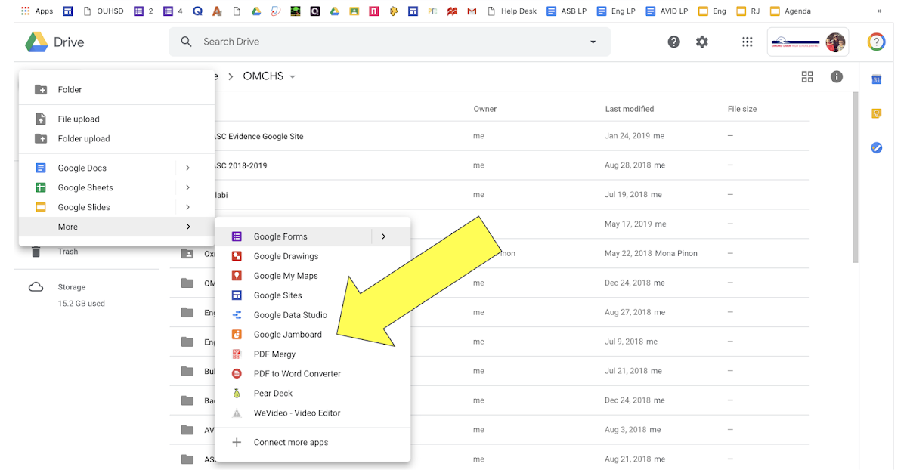Click the 15.2 GB used storage text
907x476 pixels.
tap(82, 304)
